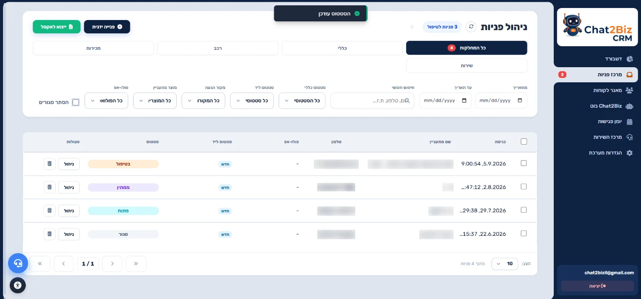Check the row dated 2.8.2026
The image size is (641, 299).
pos(524,186)
